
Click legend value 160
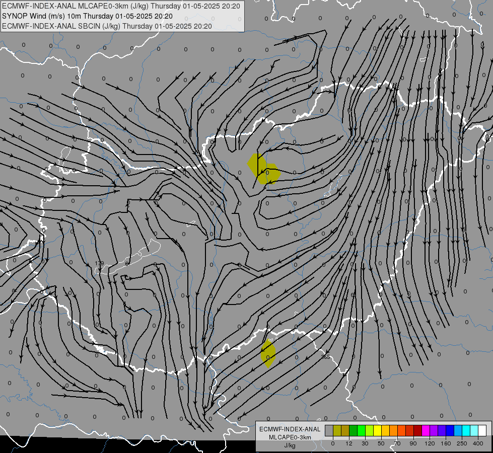[446, 443]
